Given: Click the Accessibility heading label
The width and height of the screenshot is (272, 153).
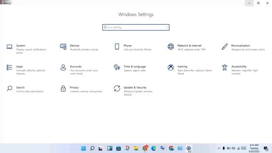Looking at the screenshot, I should coord(239,67).
